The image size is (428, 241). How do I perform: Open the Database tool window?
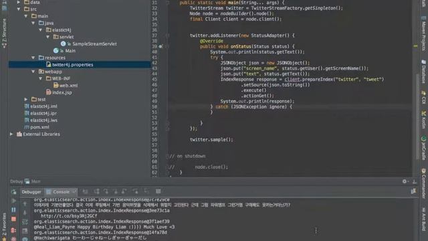pos(423,72)
